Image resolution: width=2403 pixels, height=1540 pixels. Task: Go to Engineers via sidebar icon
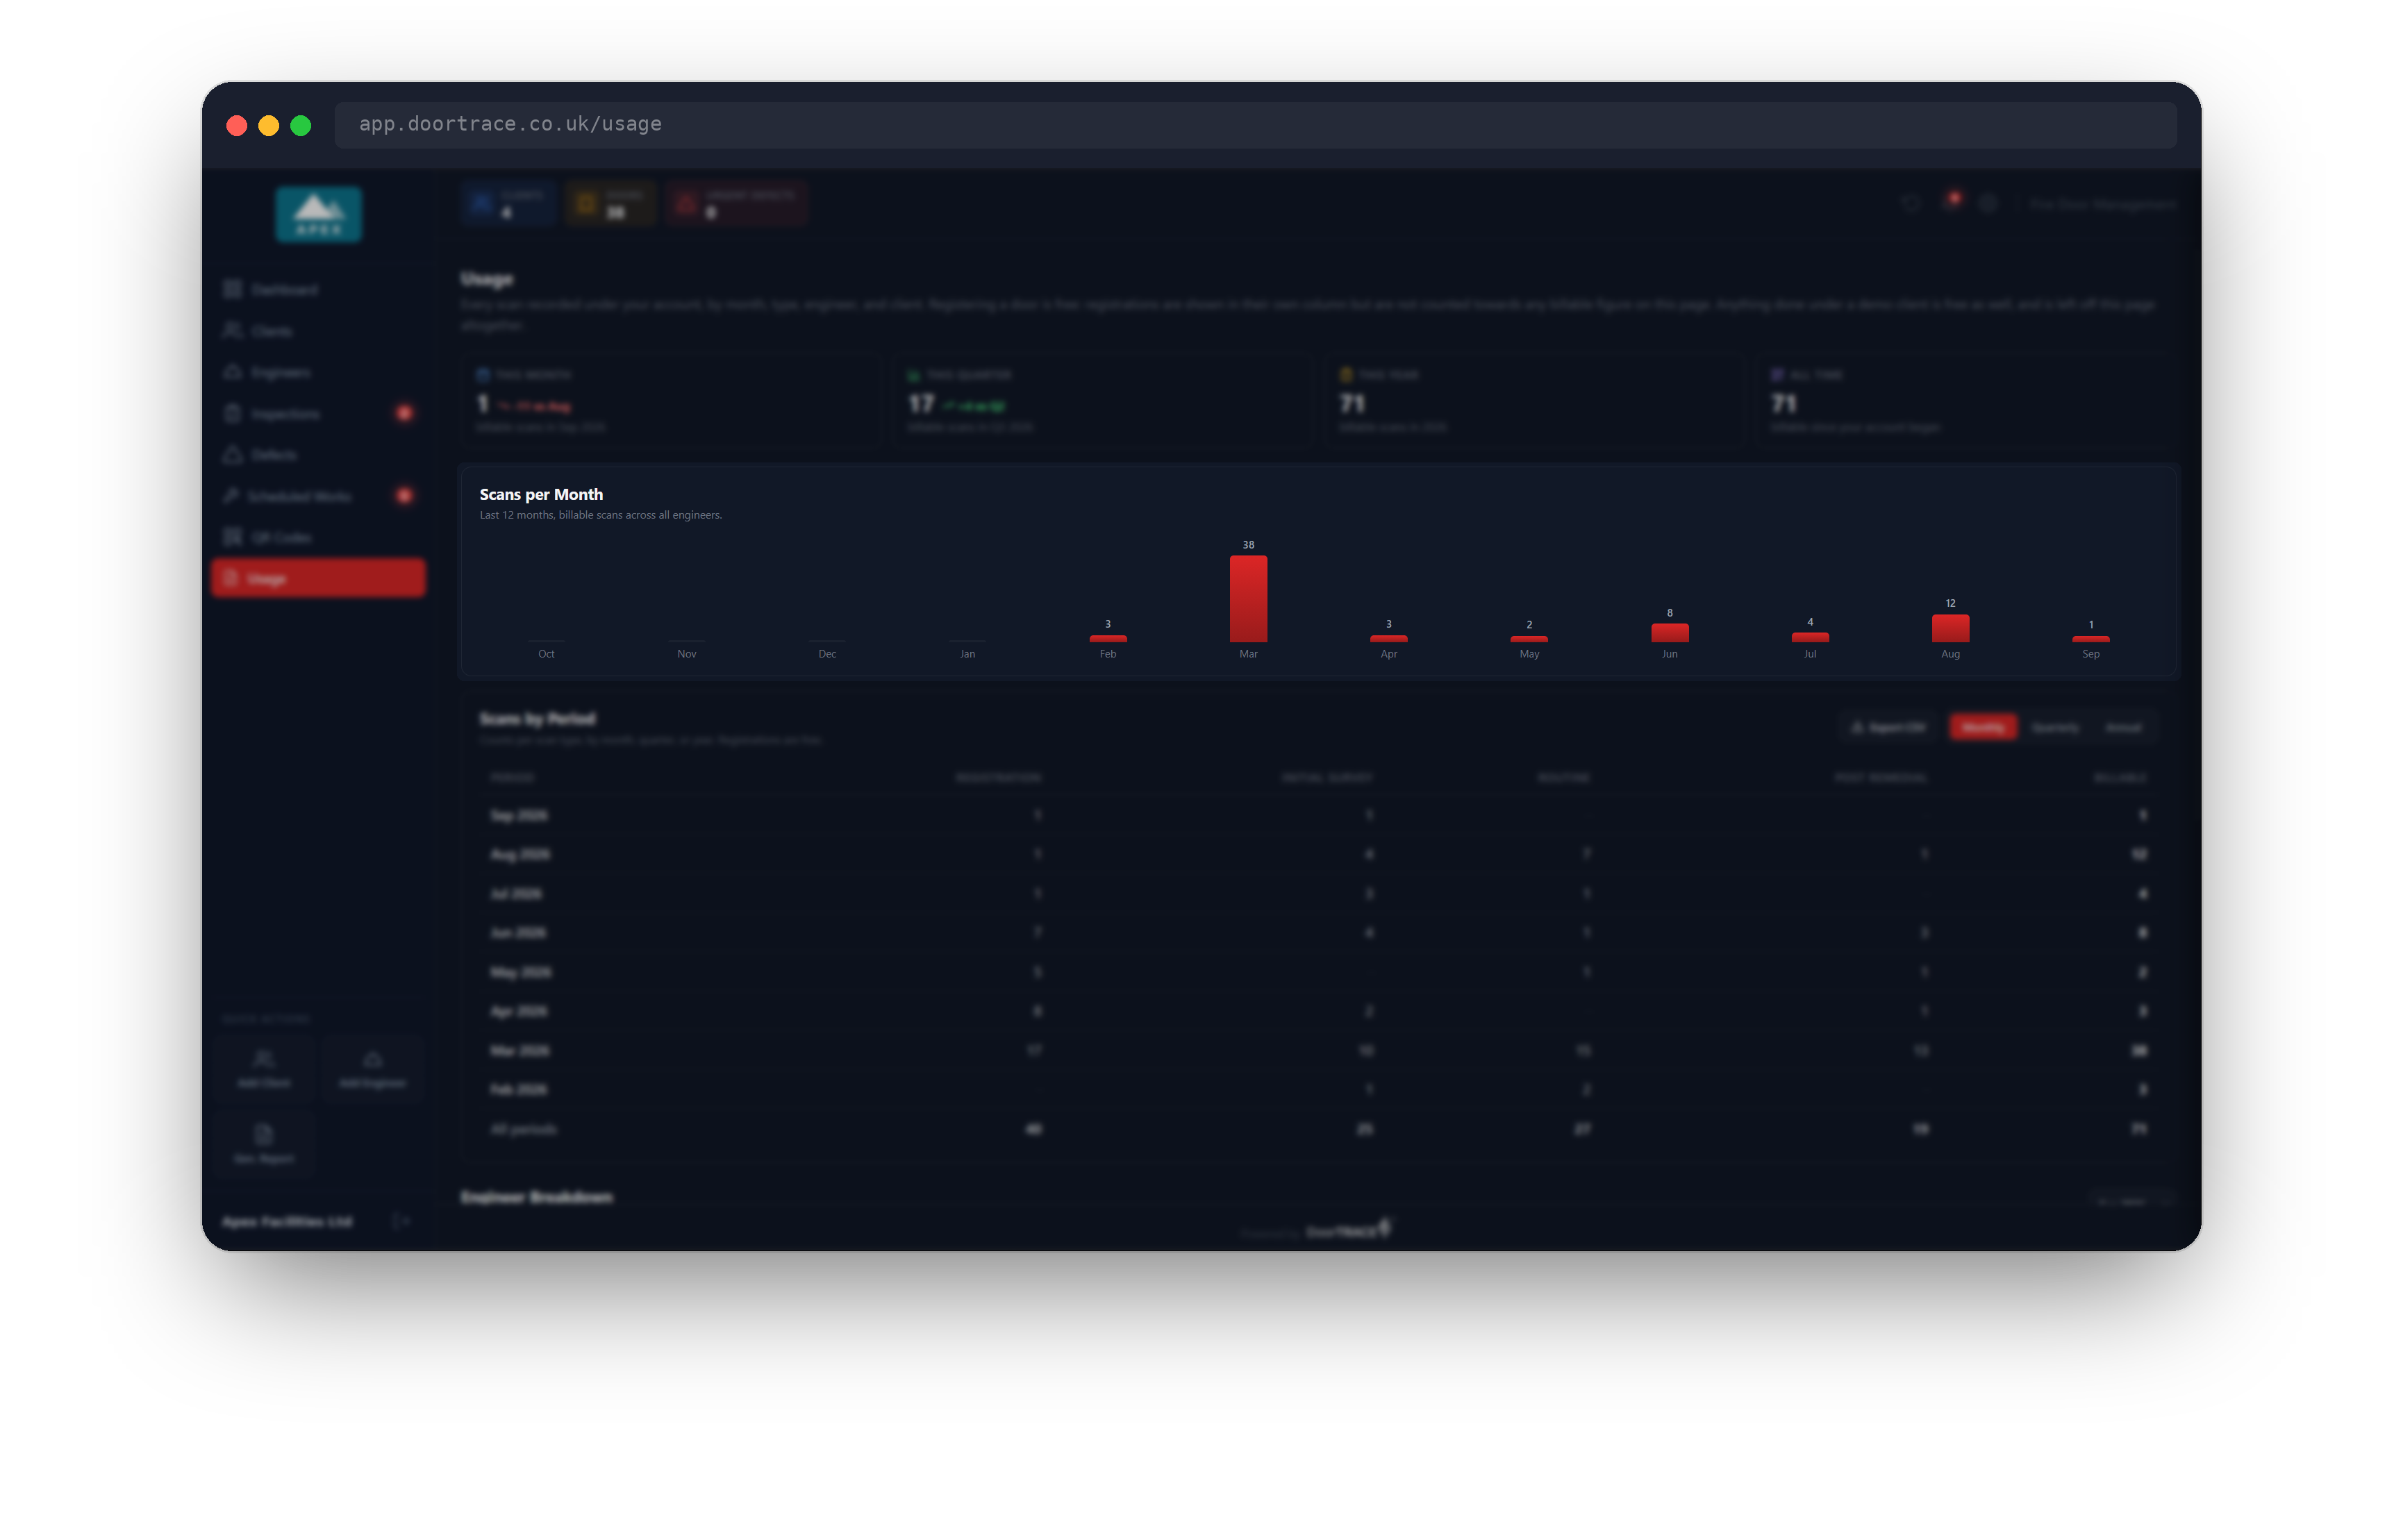232,372
